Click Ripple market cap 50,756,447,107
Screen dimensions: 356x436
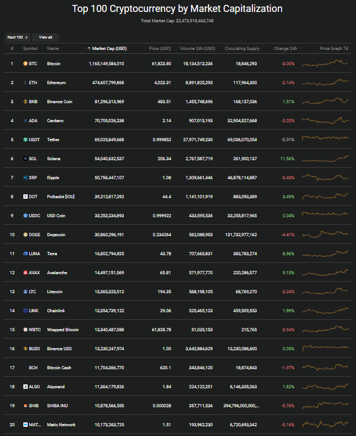[109, 178]
